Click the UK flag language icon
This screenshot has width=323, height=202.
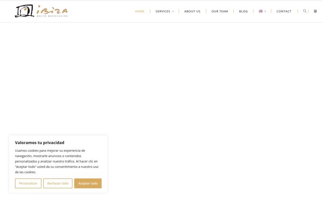(261, 11)
